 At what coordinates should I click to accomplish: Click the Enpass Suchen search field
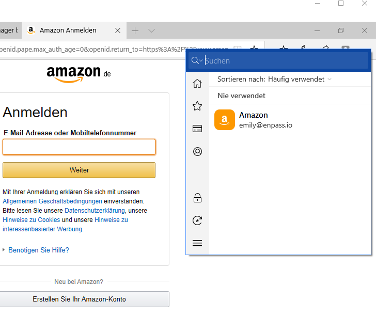click(284, 61)
